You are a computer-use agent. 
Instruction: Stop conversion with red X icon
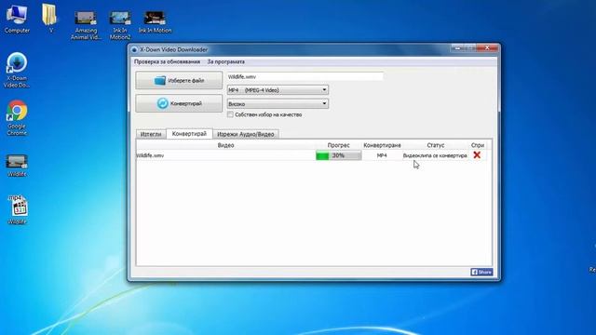click(477, 155)
